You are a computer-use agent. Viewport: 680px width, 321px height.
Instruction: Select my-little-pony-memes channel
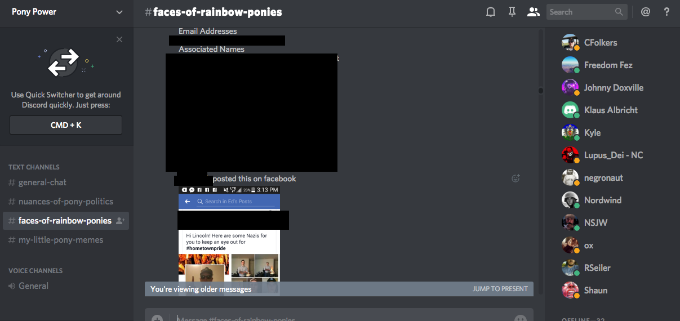tap(61, 240)
